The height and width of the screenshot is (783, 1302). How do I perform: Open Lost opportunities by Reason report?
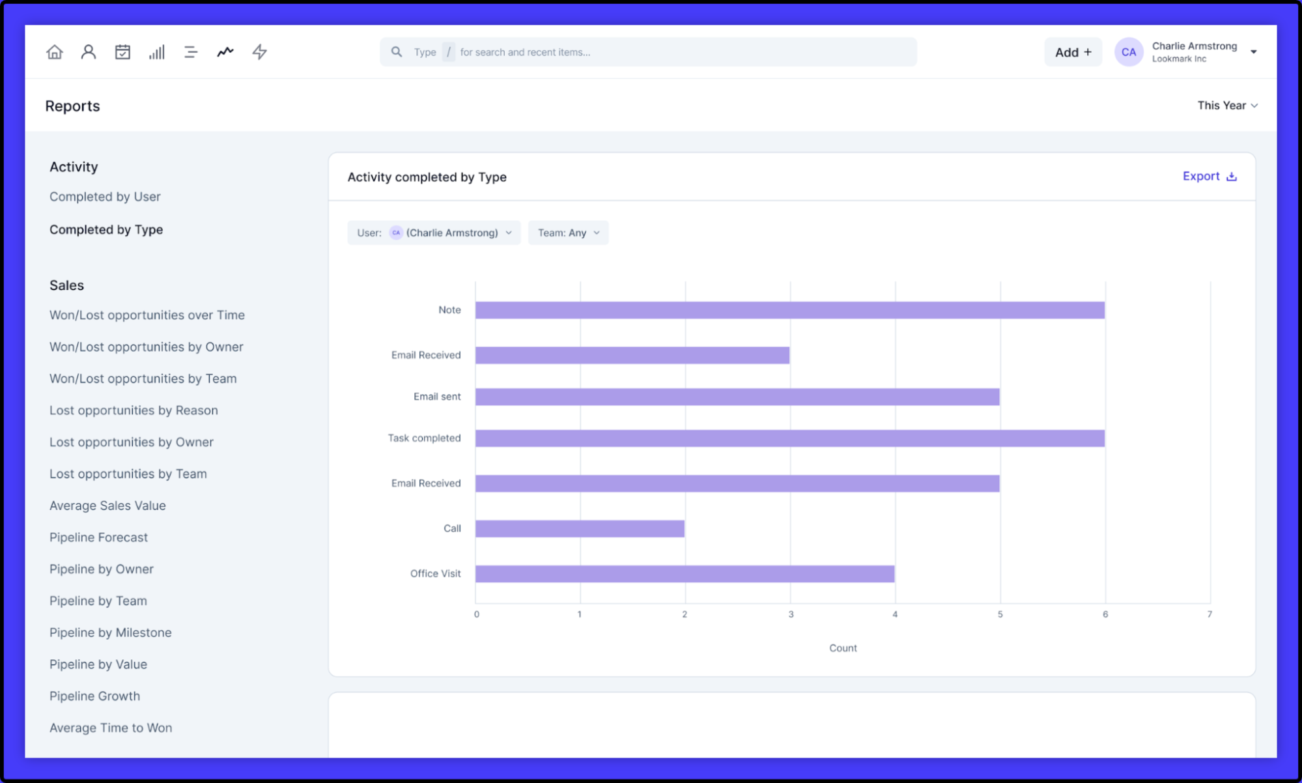(x=134, y=410)
